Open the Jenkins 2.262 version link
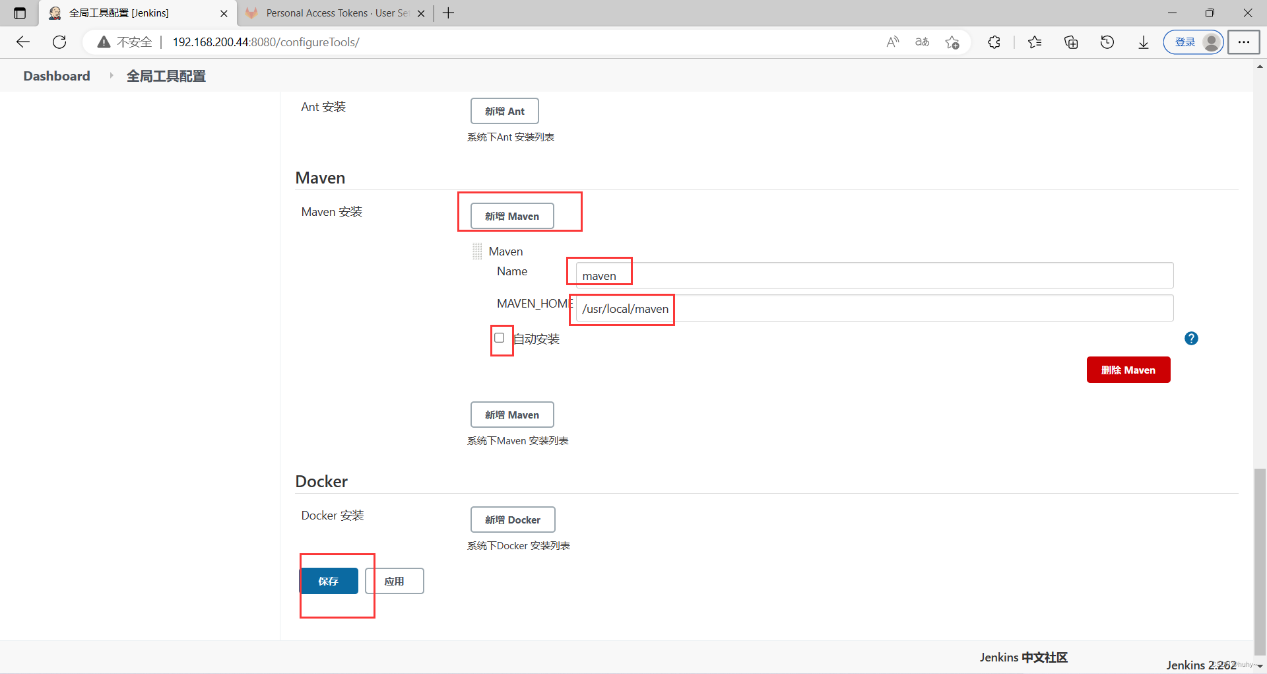 [x=1201, y=665]
